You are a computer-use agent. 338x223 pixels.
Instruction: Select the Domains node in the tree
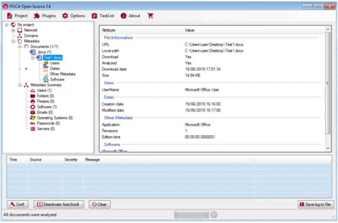click(31, 36)
